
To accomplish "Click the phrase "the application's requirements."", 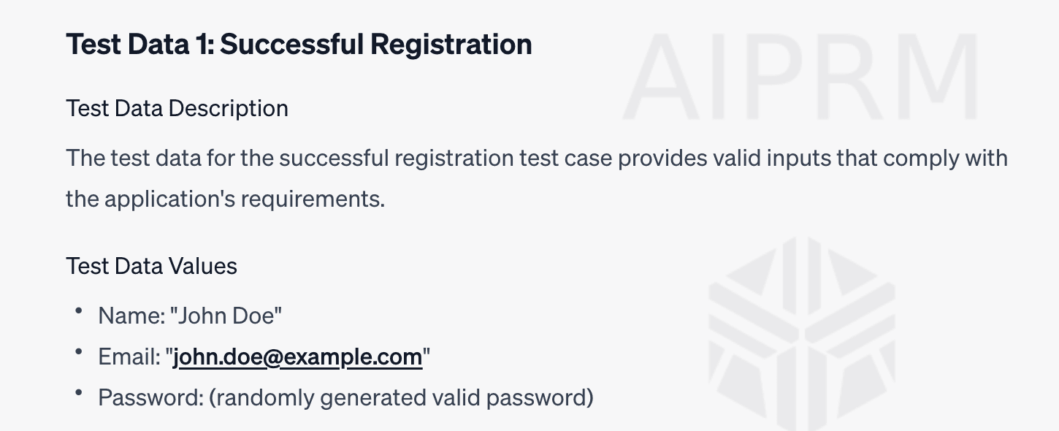I will (x=225, y=199).
